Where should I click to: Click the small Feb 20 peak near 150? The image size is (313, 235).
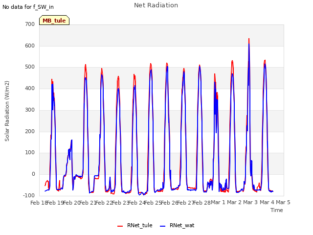[x=71, y=141]
